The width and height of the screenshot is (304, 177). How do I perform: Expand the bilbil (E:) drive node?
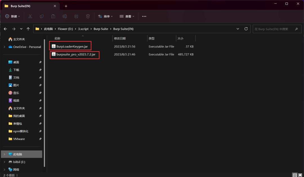(x=4, y=162)
